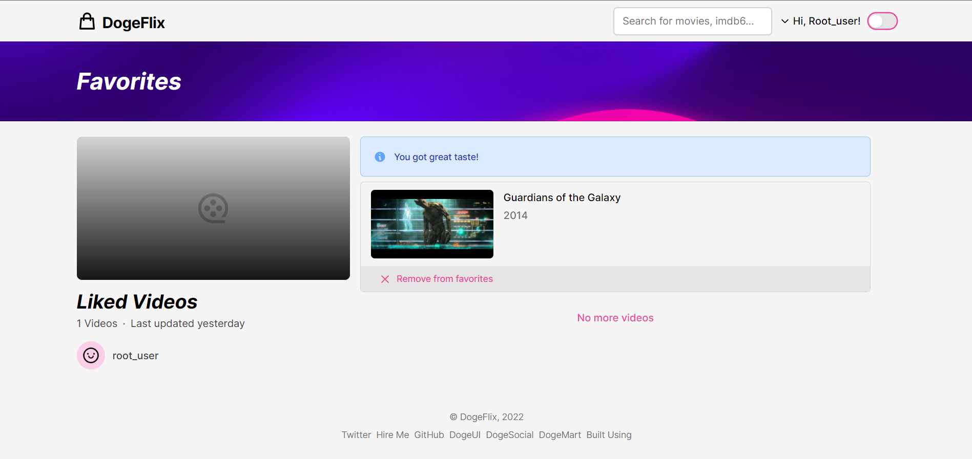Click the blue info icon in alert
Viewport: 972px width, 459px height.
(380, 157)
